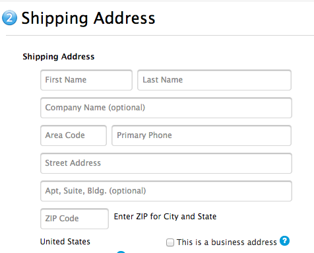
Task: Click the thin border line at page top
Action: (157, 1)
